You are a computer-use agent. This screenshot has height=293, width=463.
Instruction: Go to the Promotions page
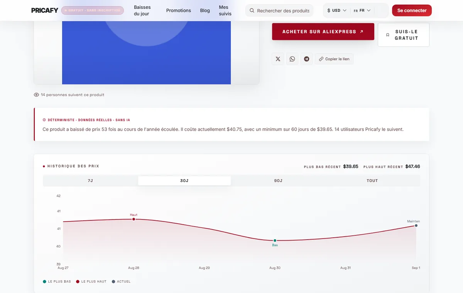179,10
